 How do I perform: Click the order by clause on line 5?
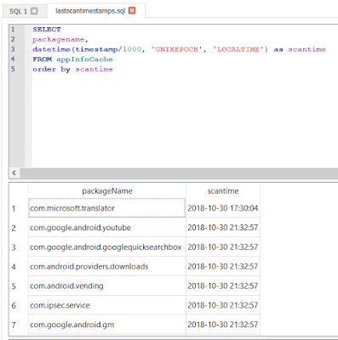[51, 69]
